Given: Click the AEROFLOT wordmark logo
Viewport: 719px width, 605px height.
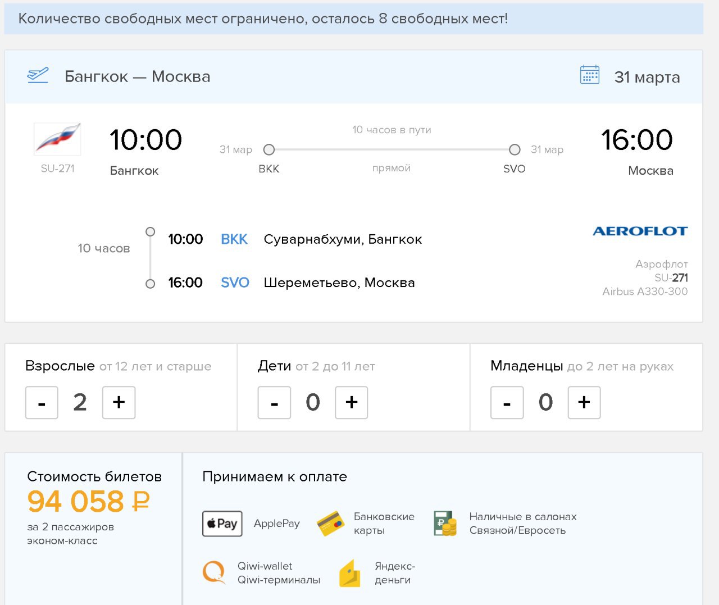Looking at the screenshot, I should (640, 231).
